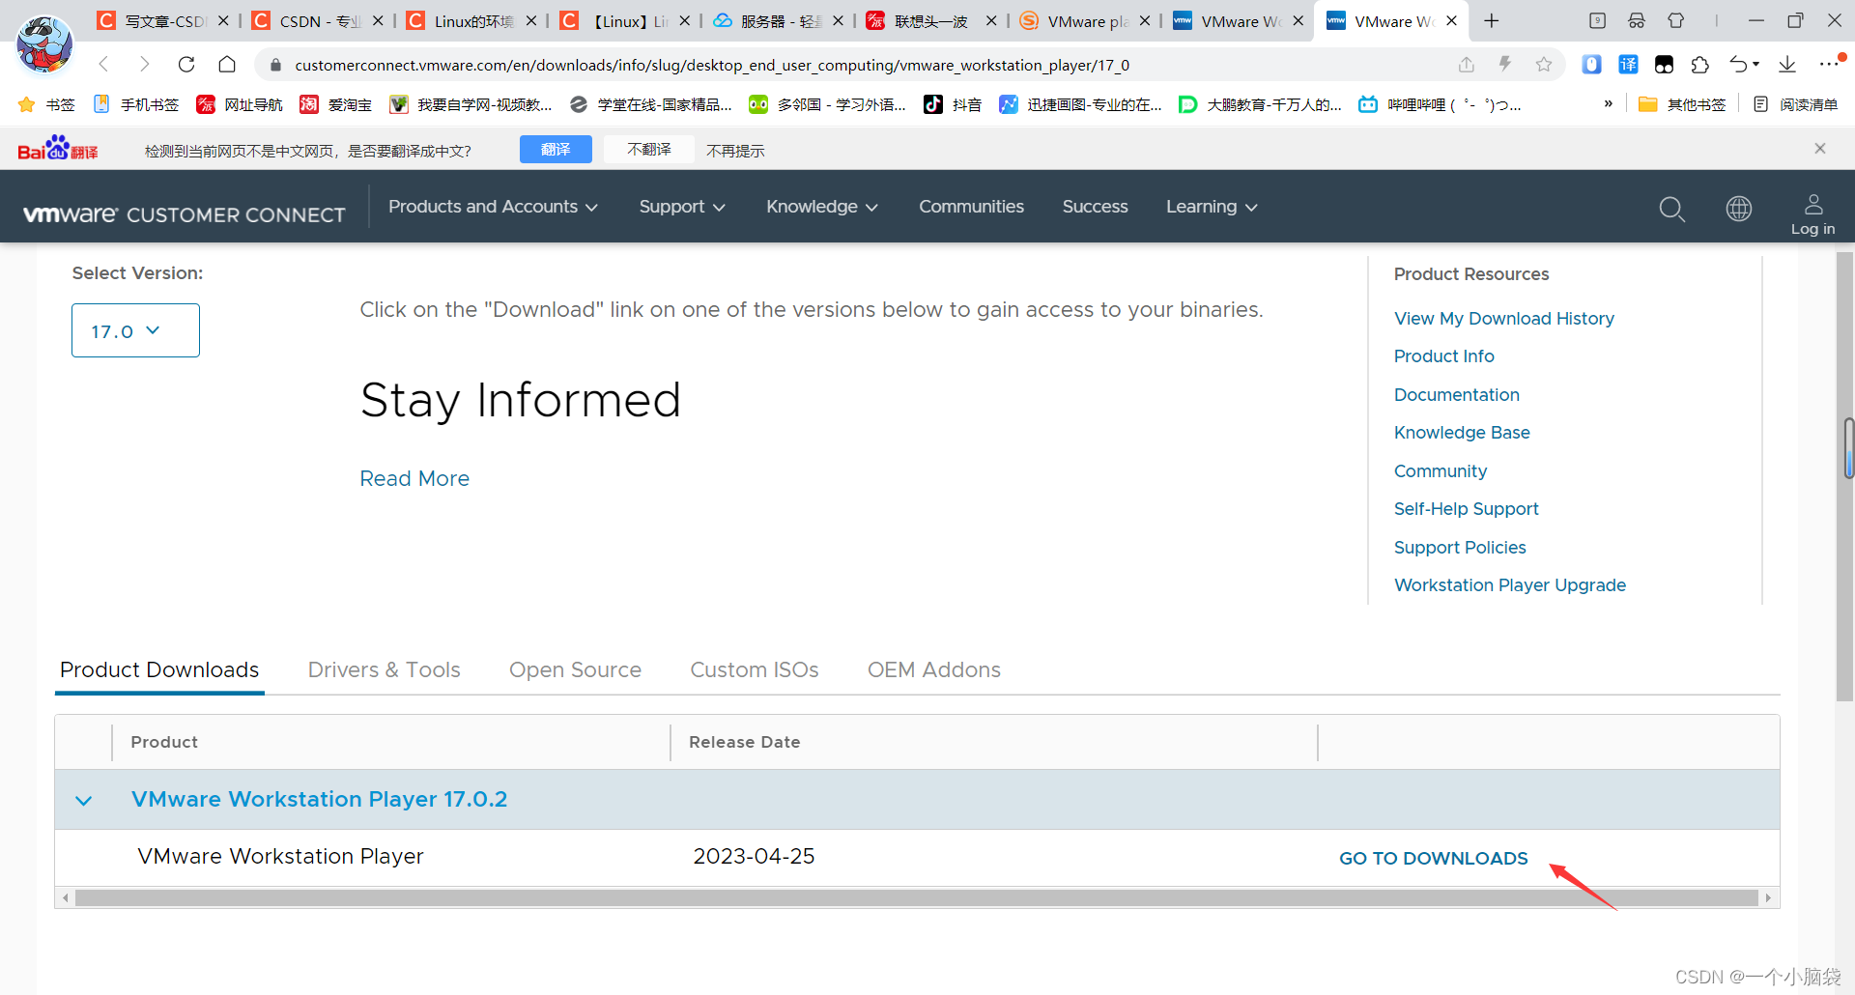Bookmark this page with star icon

[x=1544, y=65]
